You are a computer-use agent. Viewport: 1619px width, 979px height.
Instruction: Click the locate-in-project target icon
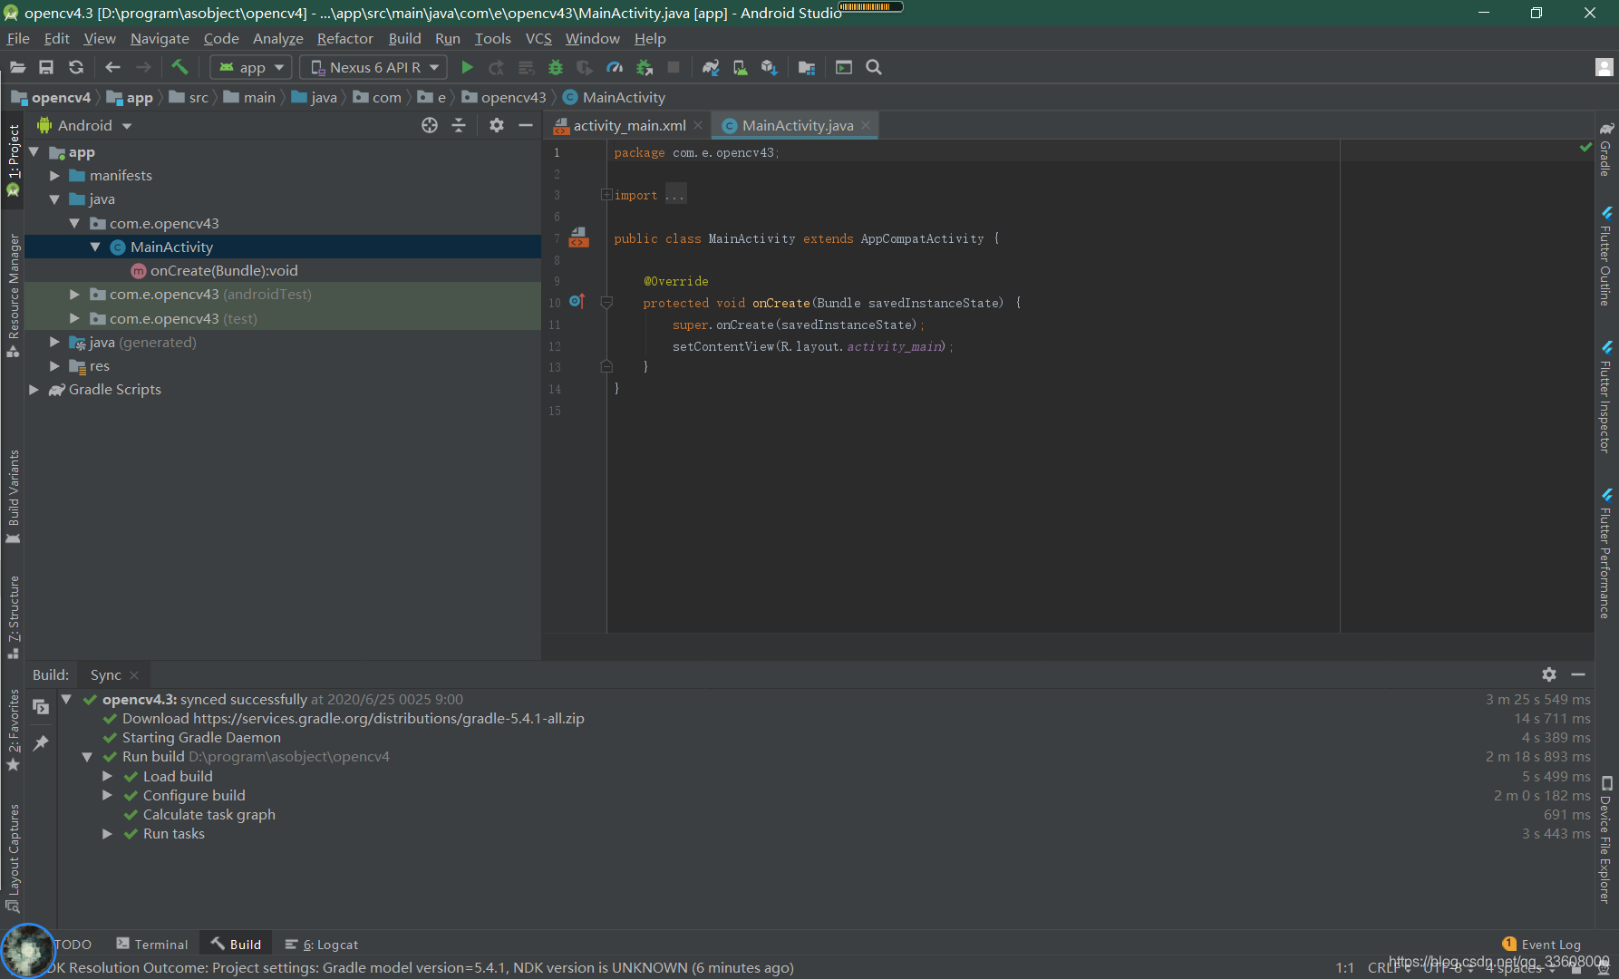pyautogui.click(x=430, y=125)
